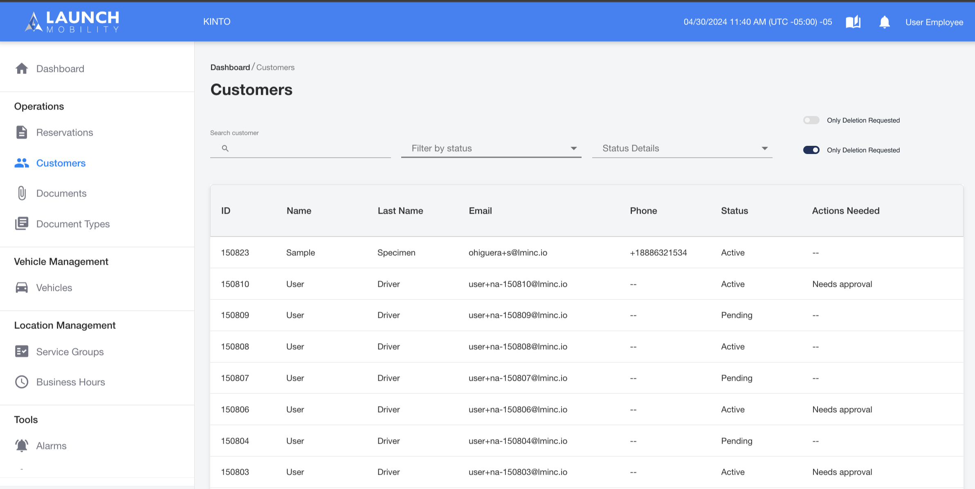Viewport: 975px width, 489px height.
Task: Focus the Search customer input field
Action: pos(300,148)
